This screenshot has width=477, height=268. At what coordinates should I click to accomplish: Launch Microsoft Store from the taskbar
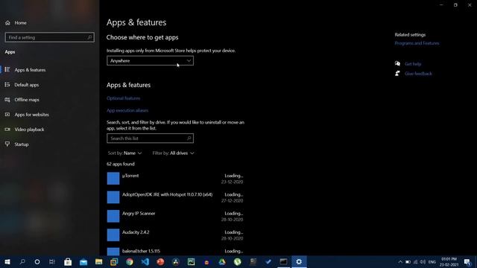pyautogui.click(x=68, y=261)
